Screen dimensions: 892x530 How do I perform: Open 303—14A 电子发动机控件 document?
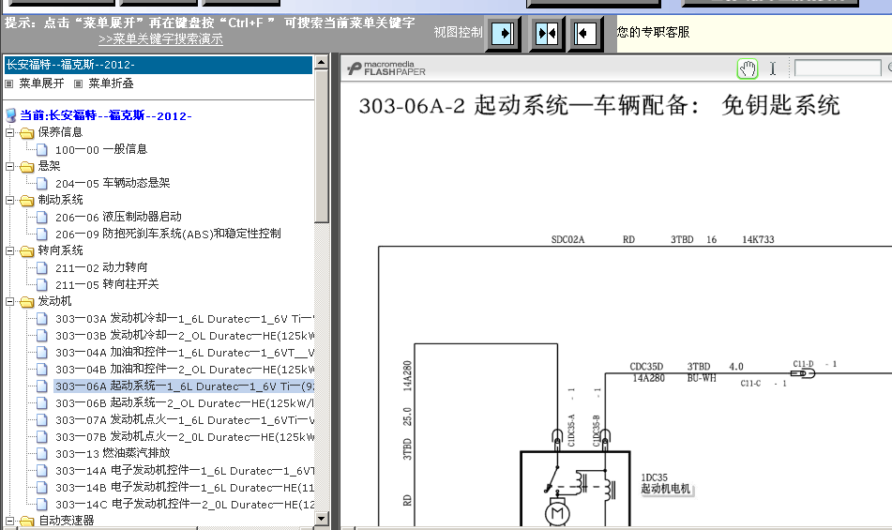(x=185, y=470)
